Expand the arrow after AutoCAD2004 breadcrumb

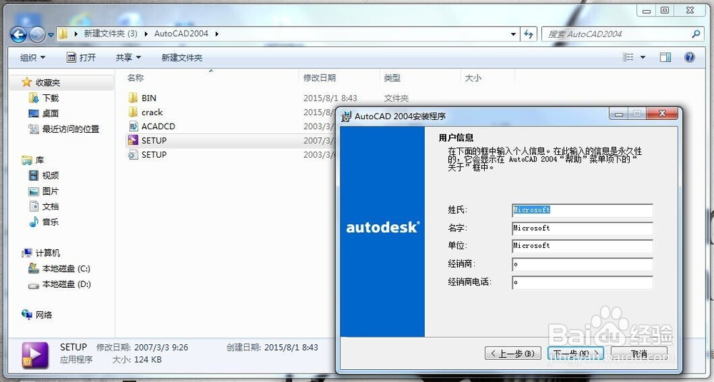coord(216,34)
